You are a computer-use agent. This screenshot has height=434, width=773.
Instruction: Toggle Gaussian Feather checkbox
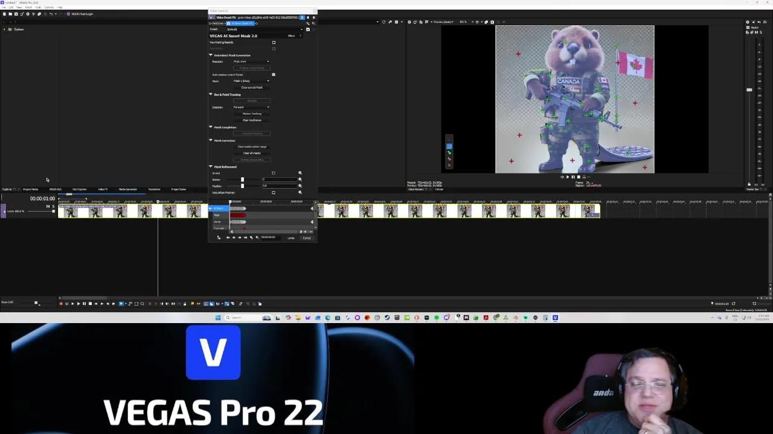tap(274, 192)
